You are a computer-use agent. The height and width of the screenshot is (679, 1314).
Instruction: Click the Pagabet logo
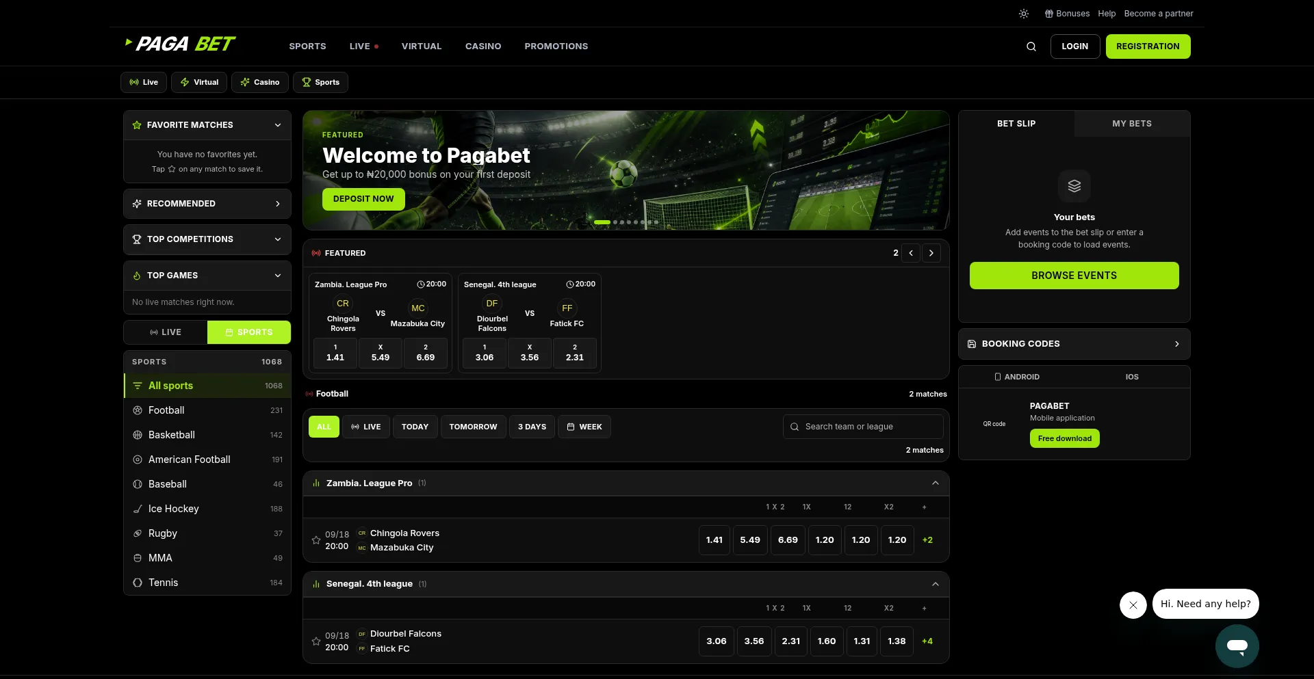180,44
